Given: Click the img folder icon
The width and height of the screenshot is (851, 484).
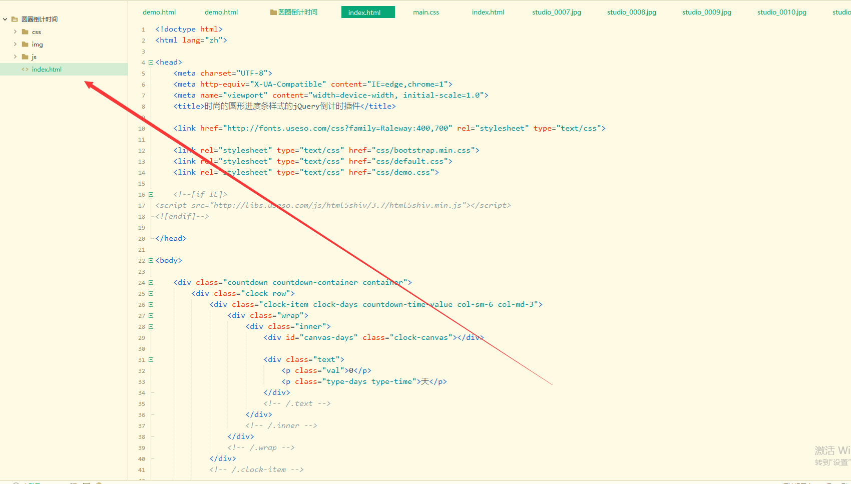Looking at the screenshot, I should (x=25, y=44).
